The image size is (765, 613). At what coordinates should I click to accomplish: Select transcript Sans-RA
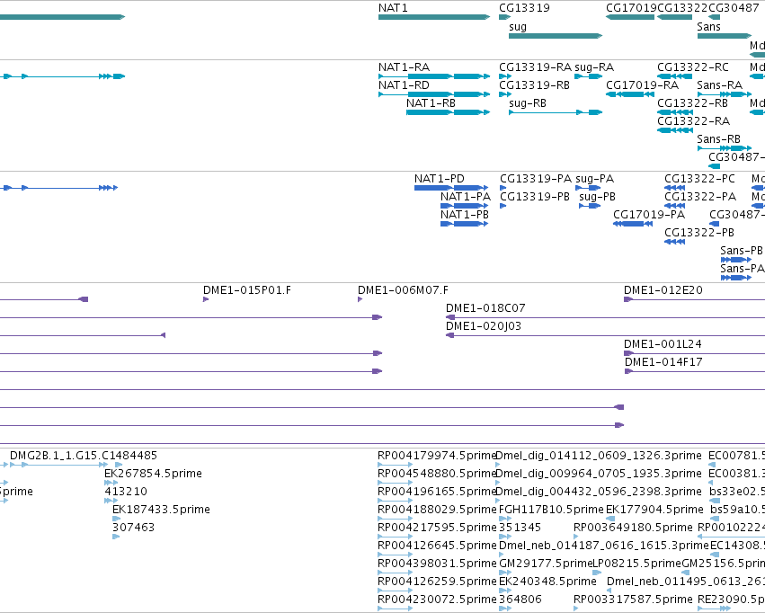tap(725, 94)
